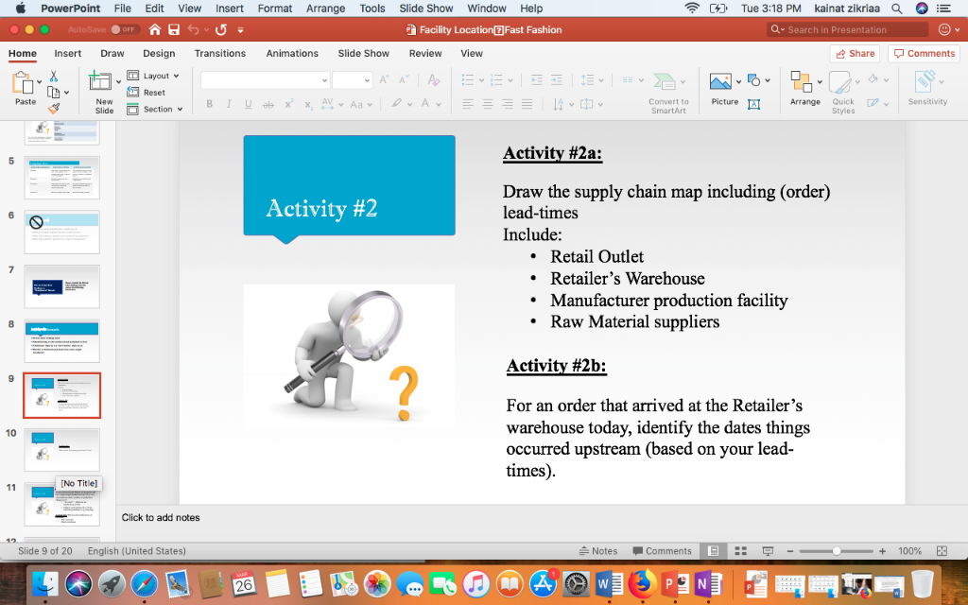Open the Layout dropdown

click(154, 76)
